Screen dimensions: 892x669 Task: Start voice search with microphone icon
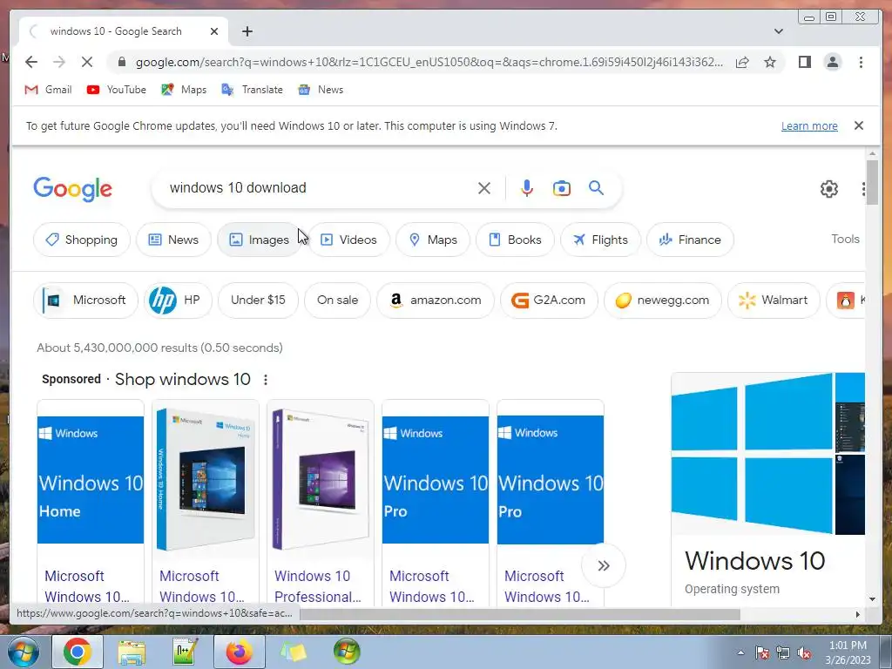527,188
